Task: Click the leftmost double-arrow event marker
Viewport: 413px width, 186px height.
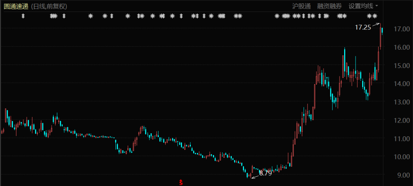Action: click(x=23, y=16)
